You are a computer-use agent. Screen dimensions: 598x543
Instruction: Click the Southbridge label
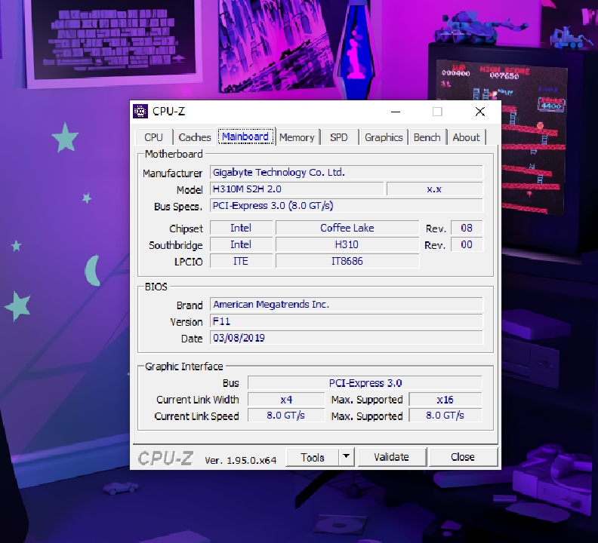(175, 245)
